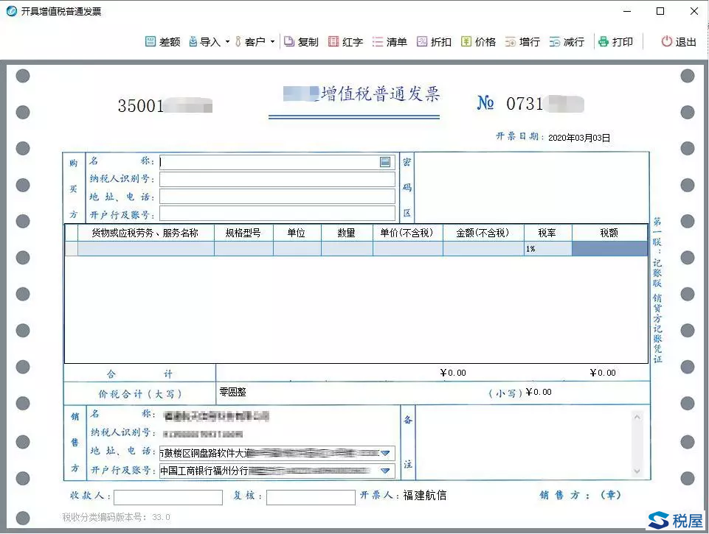Click the 打印 print icon
This screenshot has height=534, width=709.
tap(603, 41)
